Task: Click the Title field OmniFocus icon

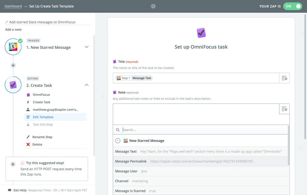Action: point(115,61)
